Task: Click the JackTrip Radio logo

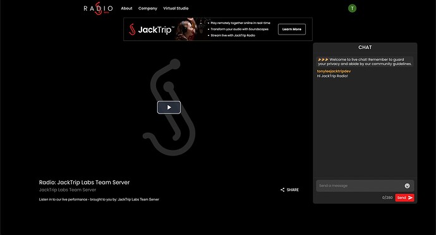Action: tap(98, 8)
